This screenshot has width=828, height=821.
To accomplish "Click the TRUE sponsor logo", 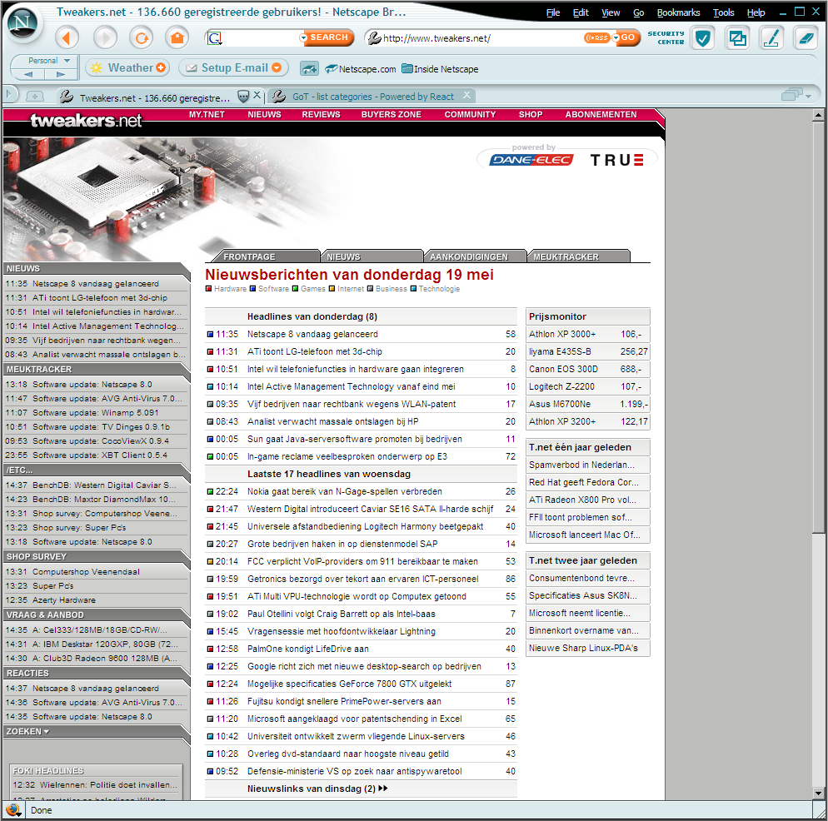I will 616,160.
